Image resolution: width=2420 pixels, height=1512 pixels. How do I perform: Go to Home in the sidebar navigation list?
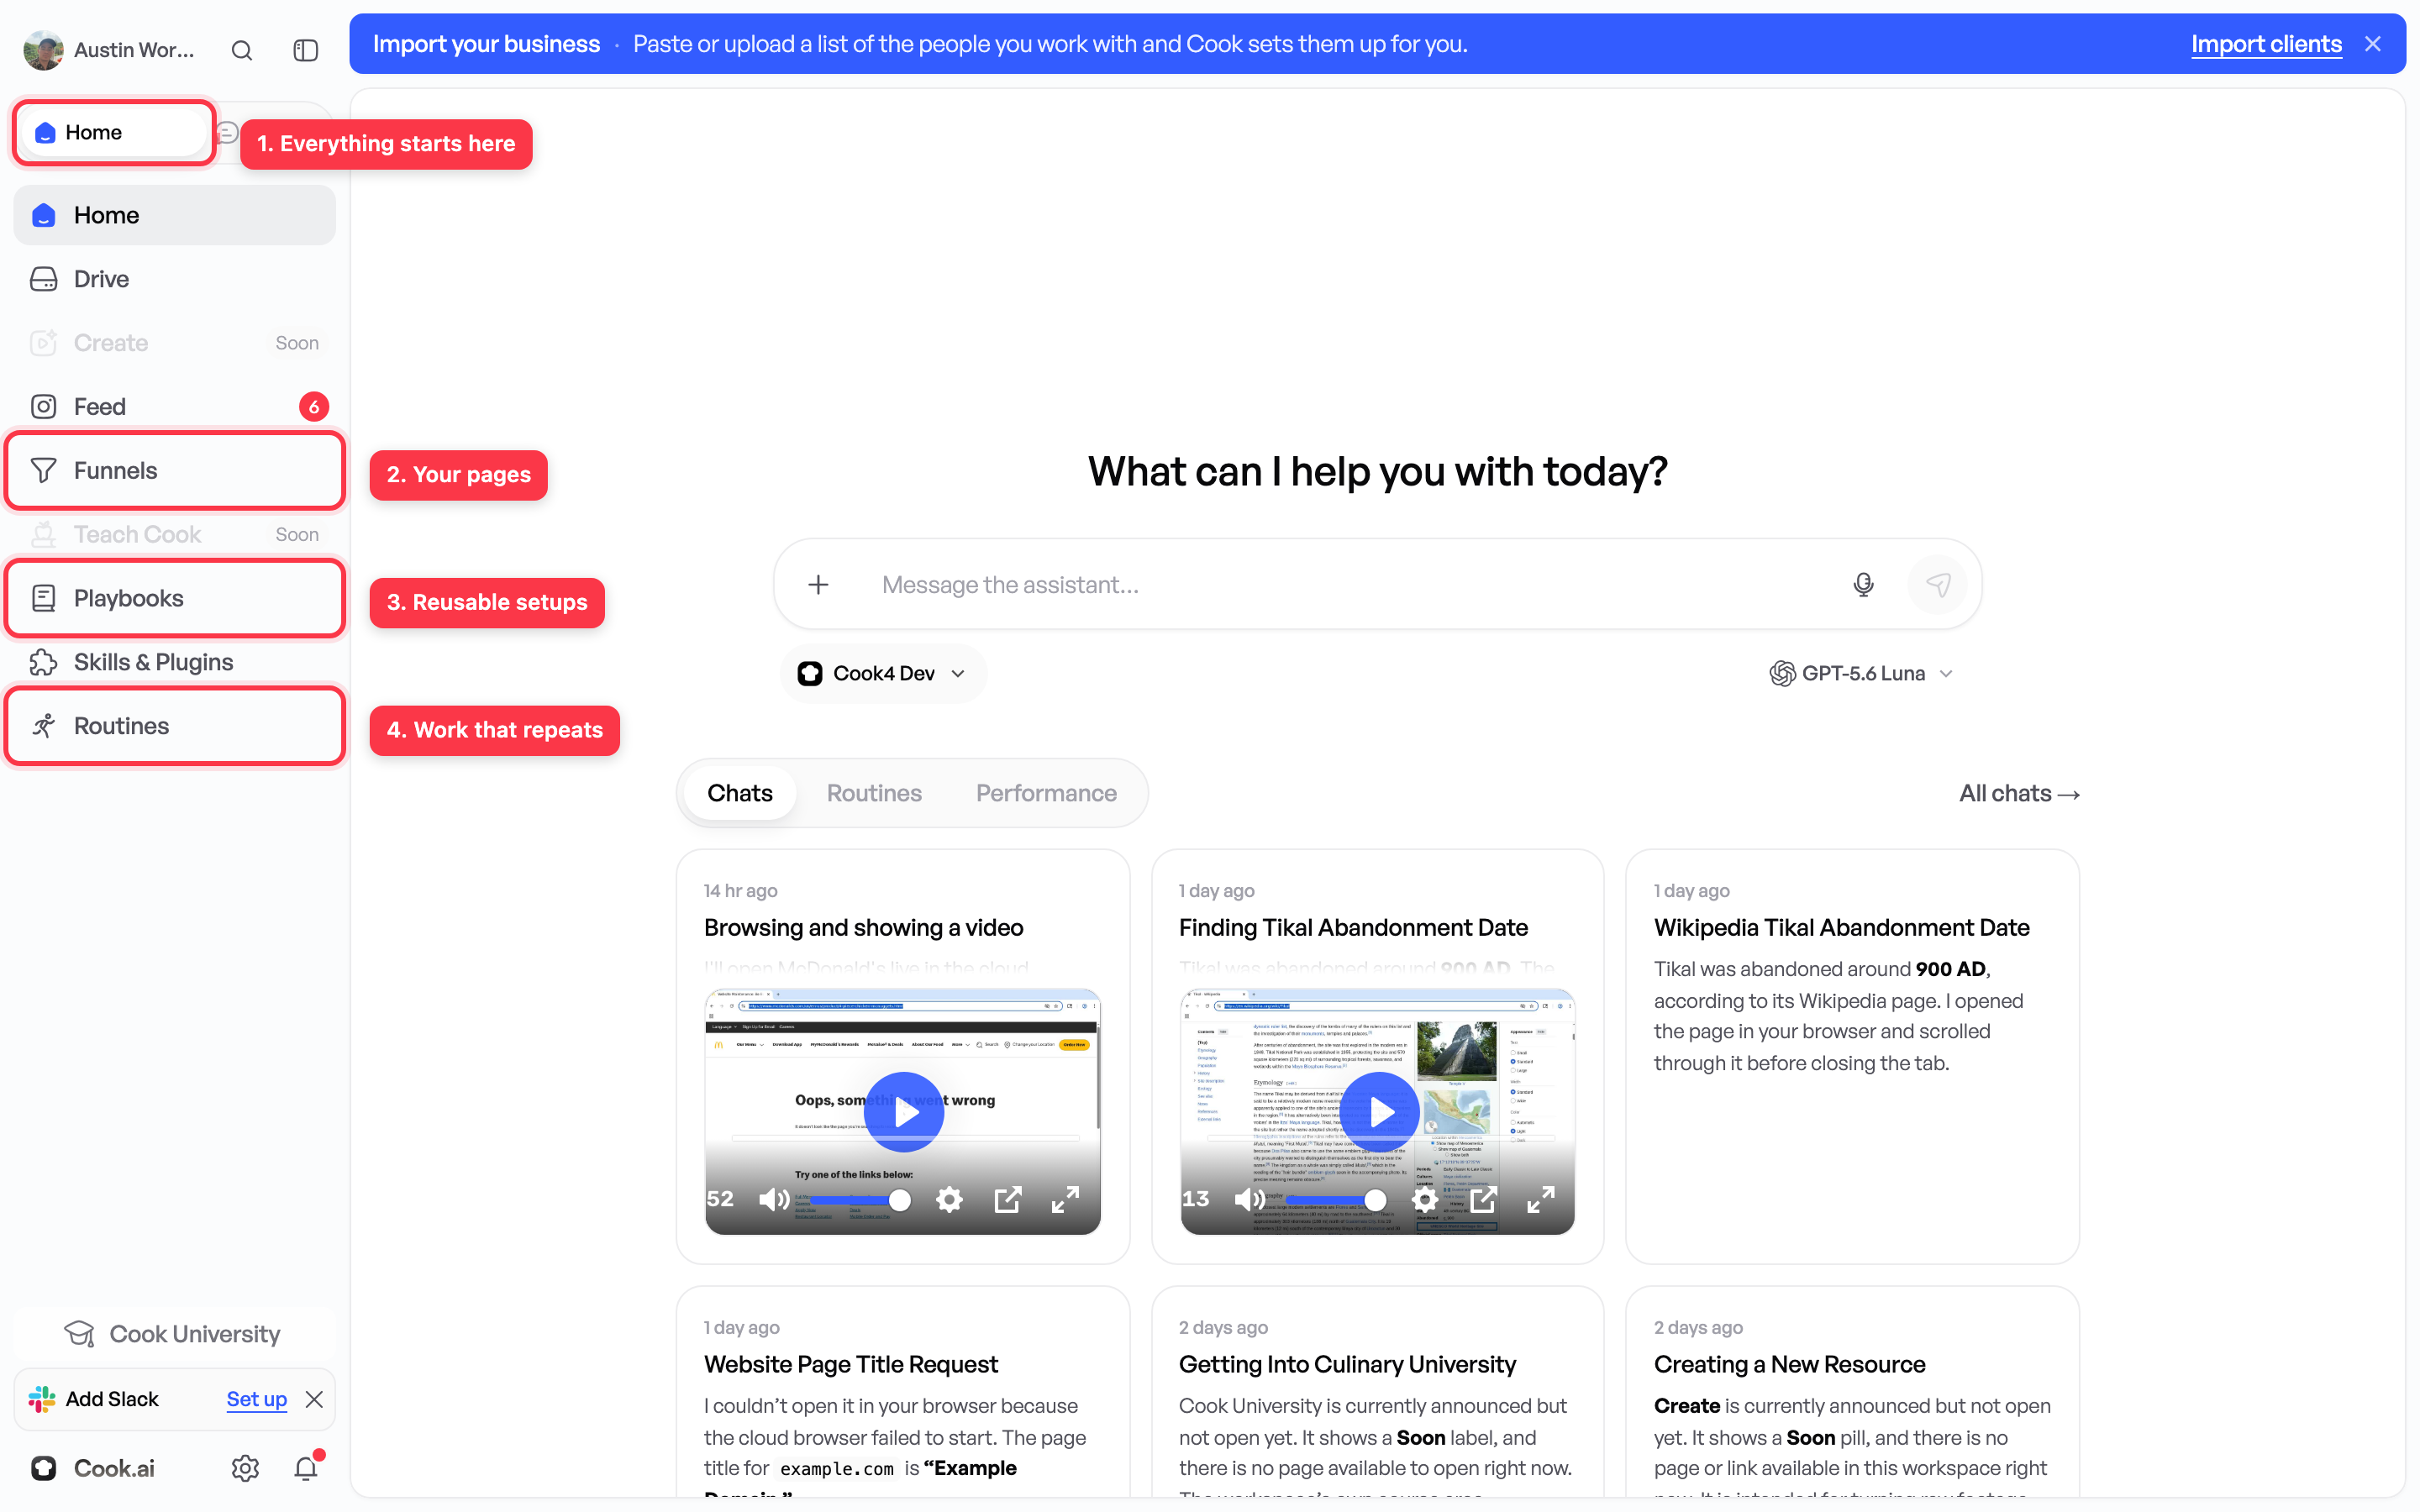(x=175, y=215)
